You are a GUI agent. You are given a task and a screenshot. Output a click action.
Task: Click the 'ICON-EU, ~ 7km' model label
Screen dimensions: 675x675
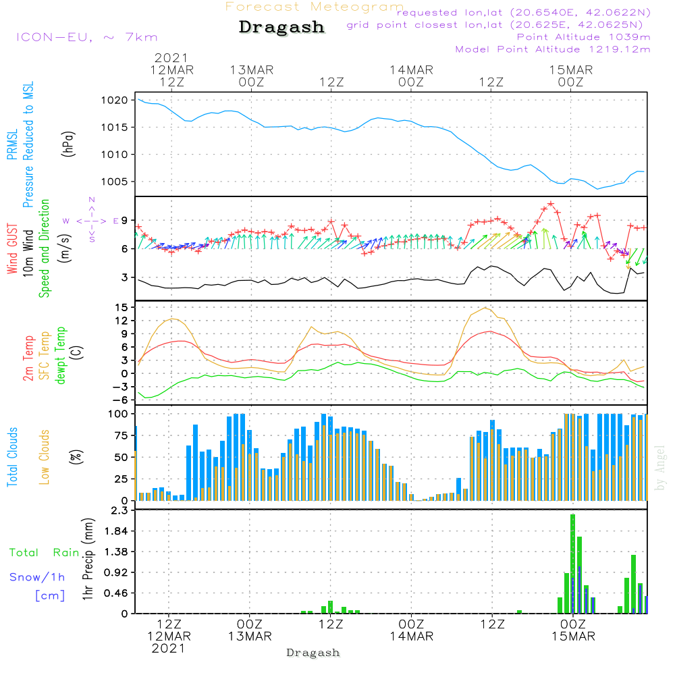[87, 37]
